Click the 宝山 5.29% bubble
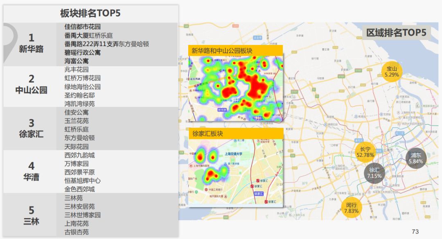Screen dimensions: 442x239 [392, 71]
